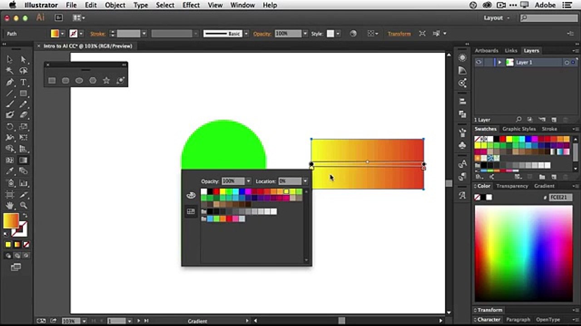
Task: Set paint mode to Gradient in toolbar
Action: pyautogui.click(x=17, y=244)
